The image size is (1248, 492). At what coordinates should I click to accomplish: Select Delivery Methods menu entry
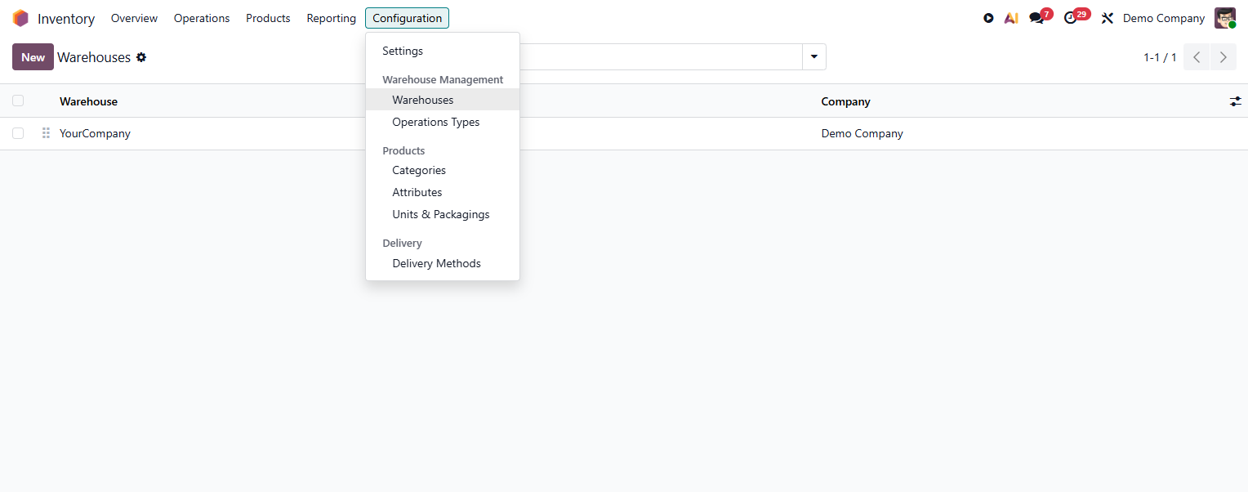(x=443, y=263)
